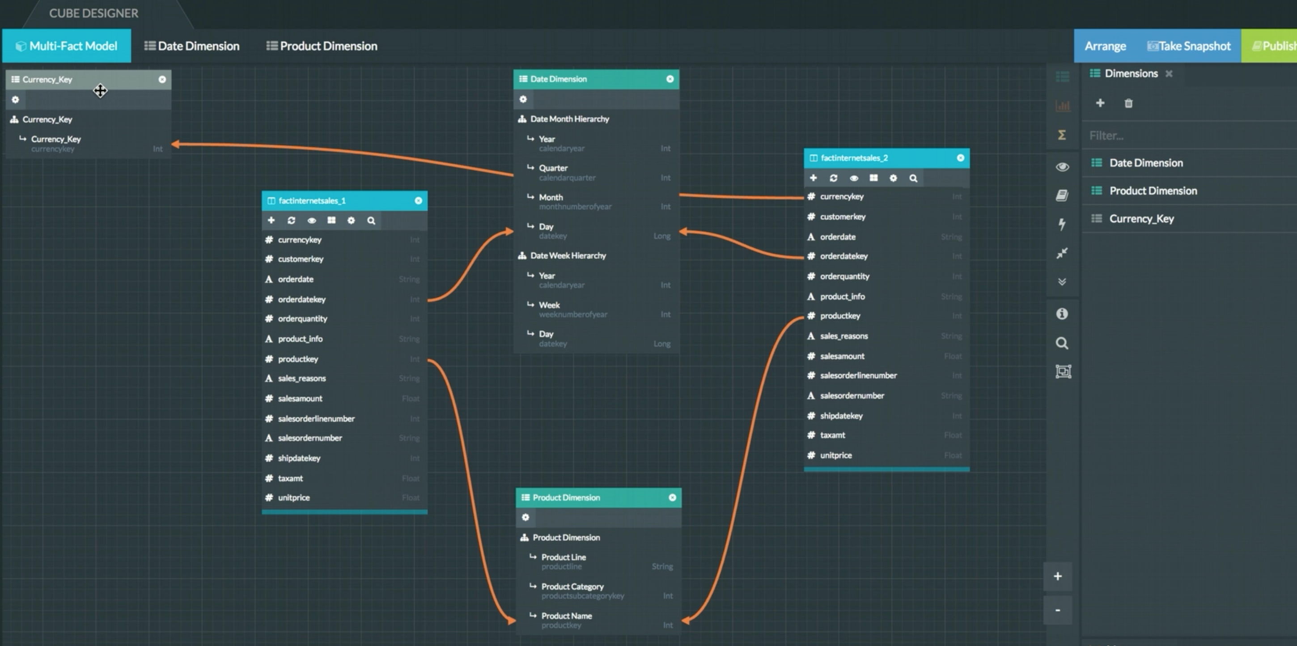
Task: Click the collapse arrows sidebar icon
Action: coord(1062,253)
